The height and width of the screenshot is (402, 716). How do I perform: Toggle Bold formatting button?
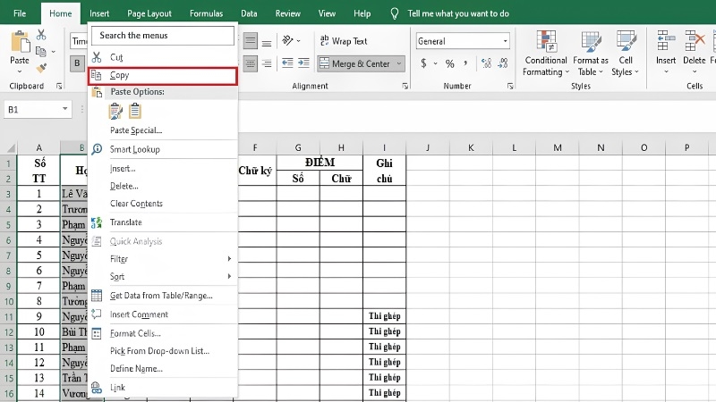pos(77,63)
